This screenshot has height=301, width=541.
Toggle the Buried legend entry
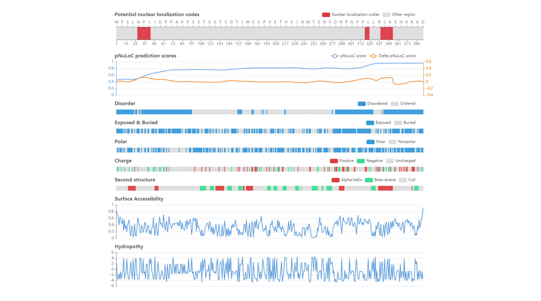(x=405, y=123)
